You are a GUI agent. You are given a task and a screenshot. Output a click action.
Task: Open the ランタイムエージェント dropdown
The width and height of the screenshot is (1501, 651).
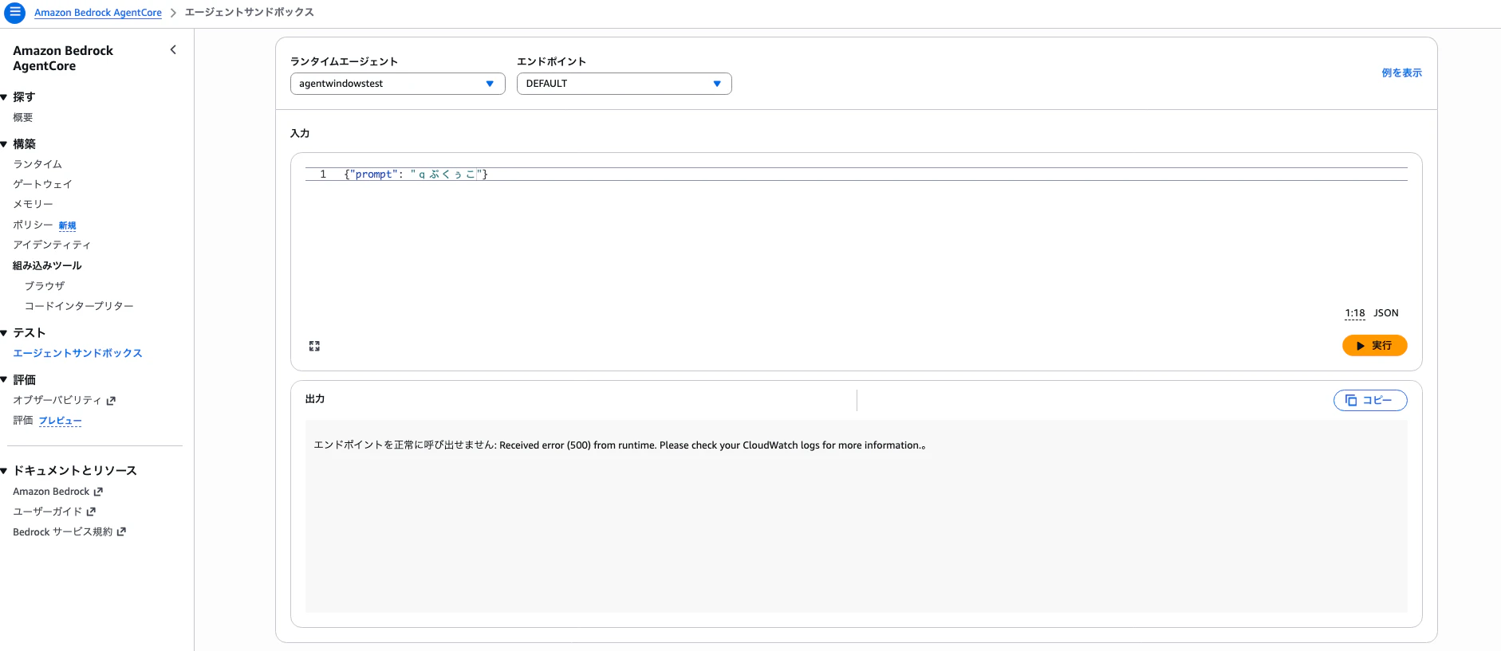[x=397, y=84]
